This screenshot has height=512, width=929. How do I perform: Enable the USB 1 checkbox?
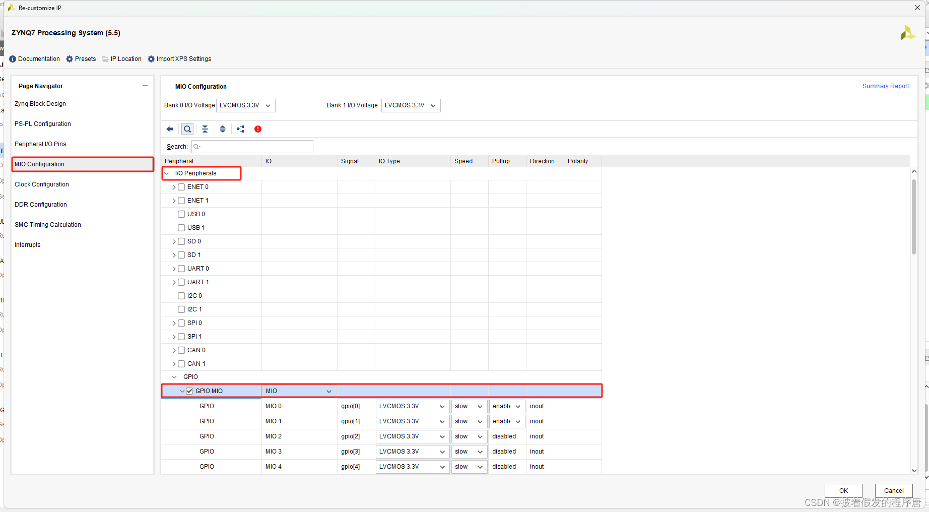coord(181,228)
